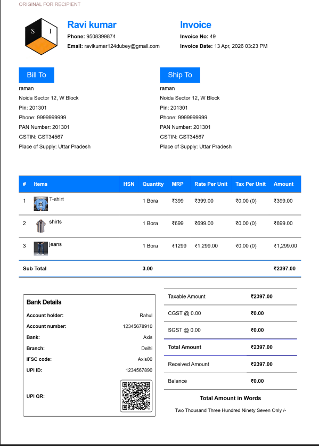
Task: Click the account number 12345678910
Action: pyautogui.click(x=138, y=326)
